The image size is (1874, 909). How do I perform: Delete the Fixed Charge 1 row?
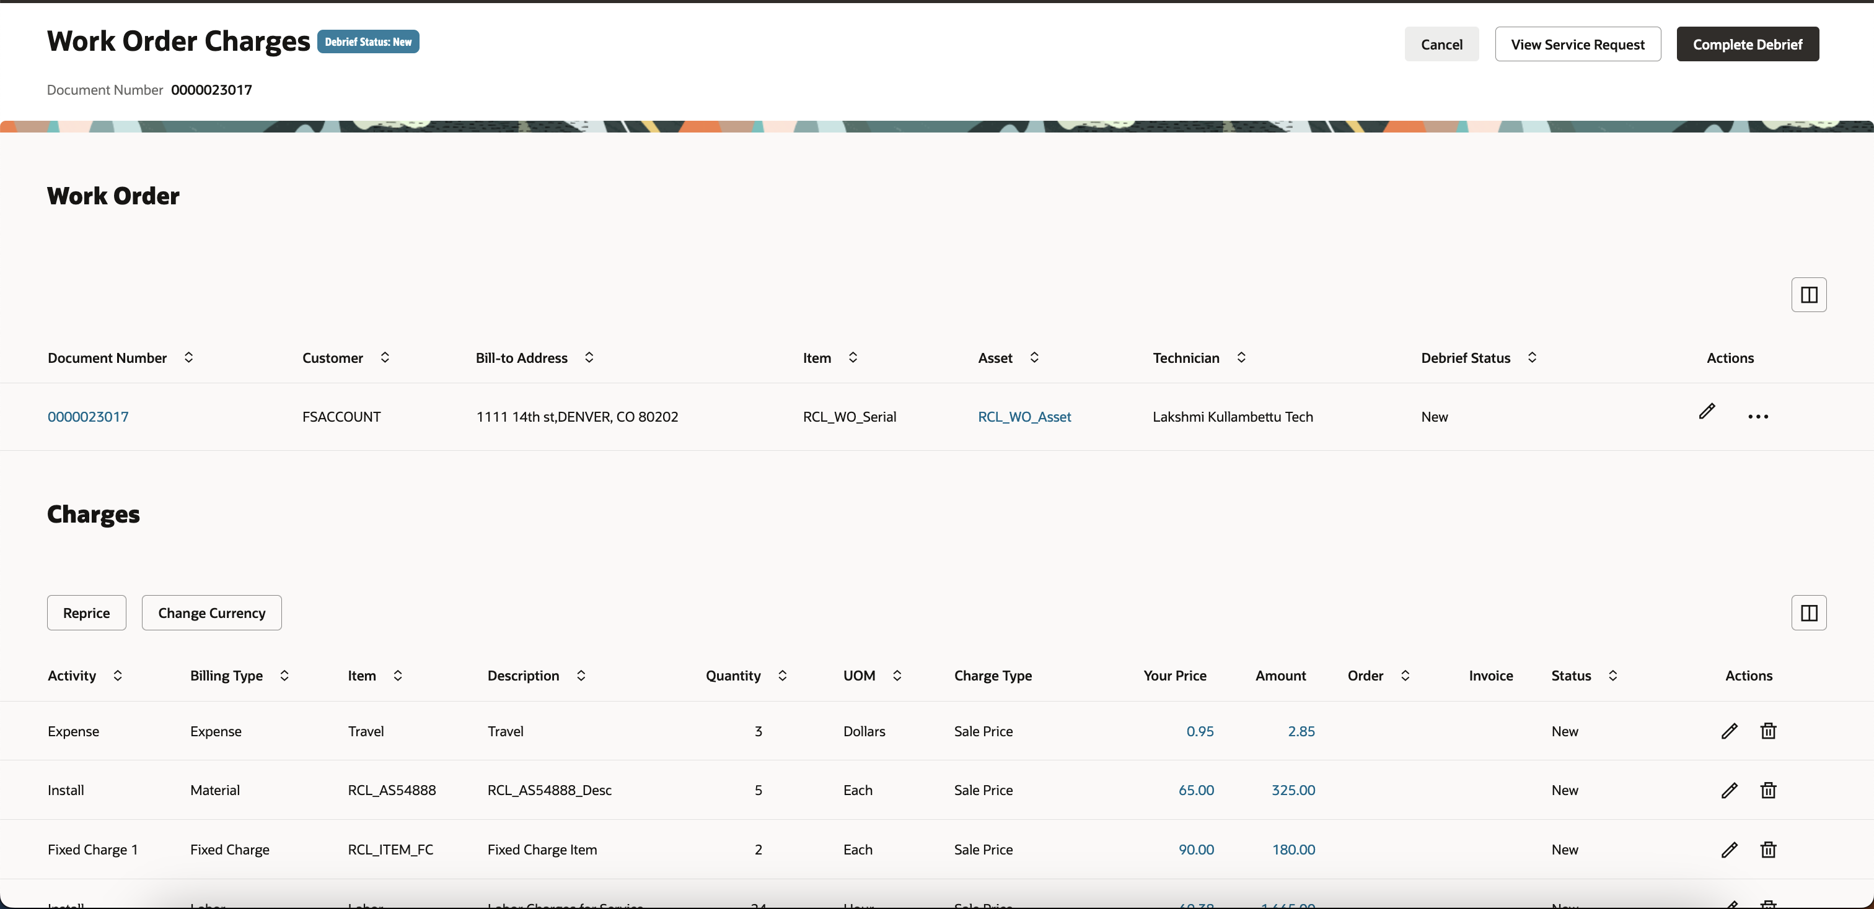[x=1768, y=850]
